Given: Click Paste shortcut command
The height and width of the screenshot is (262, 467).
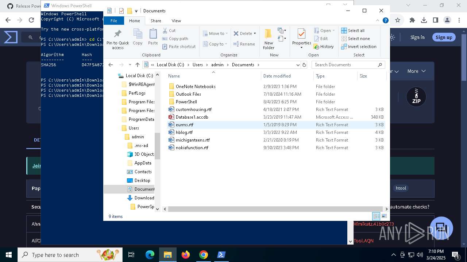Looking at the screenshot, I should click(x=179, y=47).
